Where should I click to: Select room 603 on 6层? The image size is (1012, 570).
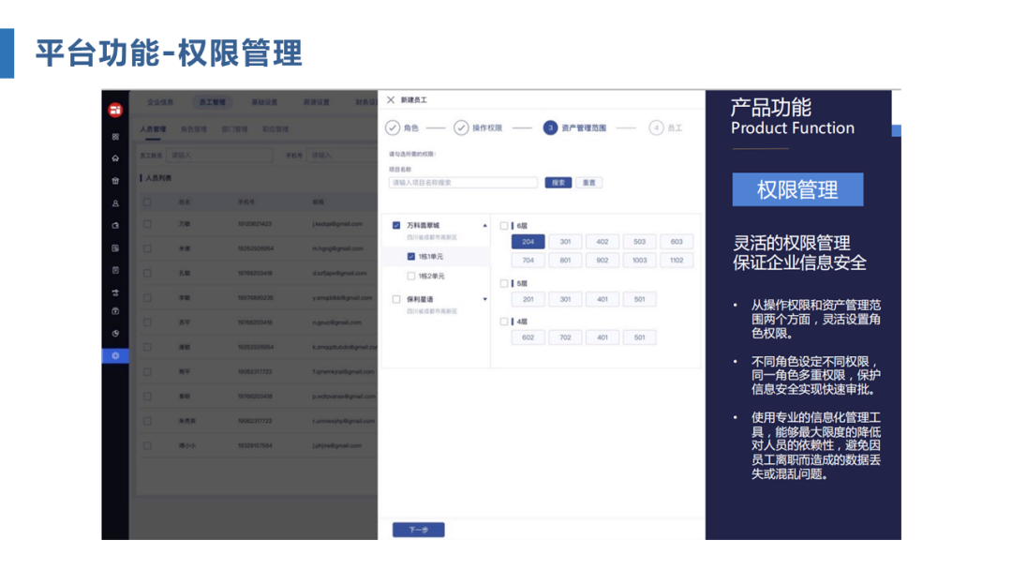(x=677, y=242)
